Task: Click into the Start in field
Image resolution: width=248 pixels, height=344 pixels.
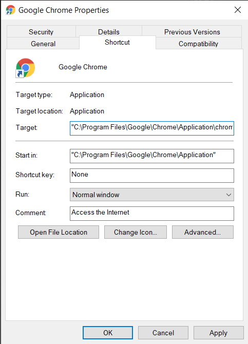Action: pyautogui.click(x=151, y=156)
